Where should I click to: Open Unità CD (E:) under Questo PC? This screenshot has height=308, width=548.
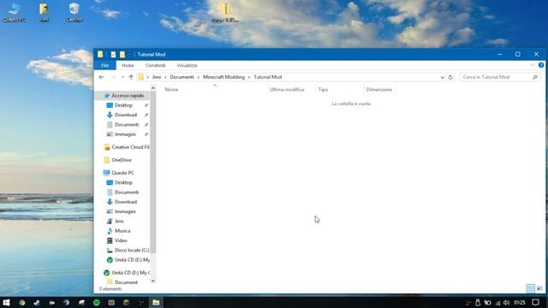tap(128, 260)
